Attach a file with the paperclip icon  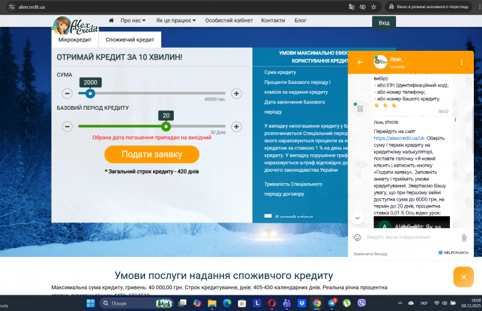coord(464,238)
